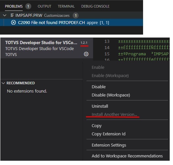Click the grayed-out Enable menu item

[98, 67]
